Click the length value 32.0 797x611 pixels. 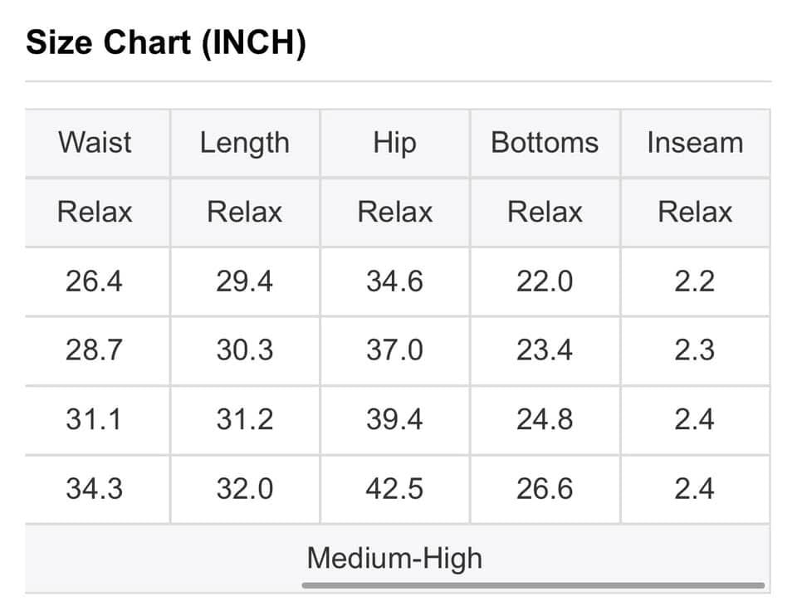tap(244, 488)
